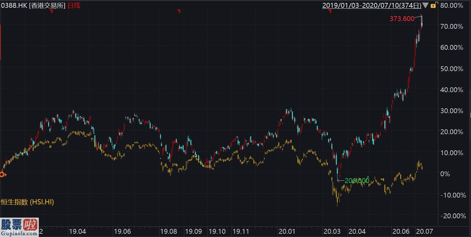Click the 373.600 high price label
The height and width of the screenshot is (237, 471).
[x=402, y=19]
